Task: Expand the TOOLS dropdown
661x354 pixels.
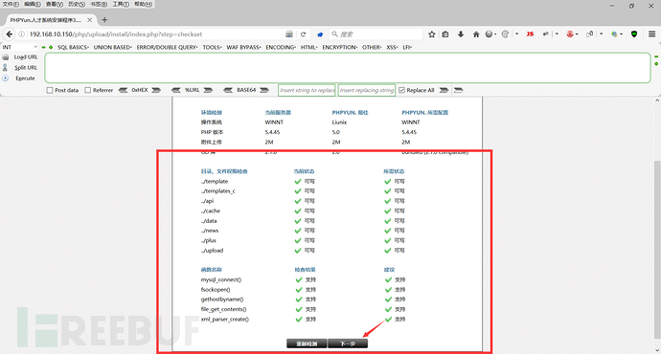Action: (x=212, y=47)
